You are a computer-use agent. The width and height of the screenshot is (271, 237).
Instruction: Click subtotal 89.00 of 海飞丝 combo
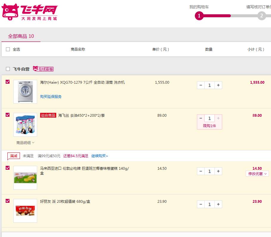(x=257, y=116)
